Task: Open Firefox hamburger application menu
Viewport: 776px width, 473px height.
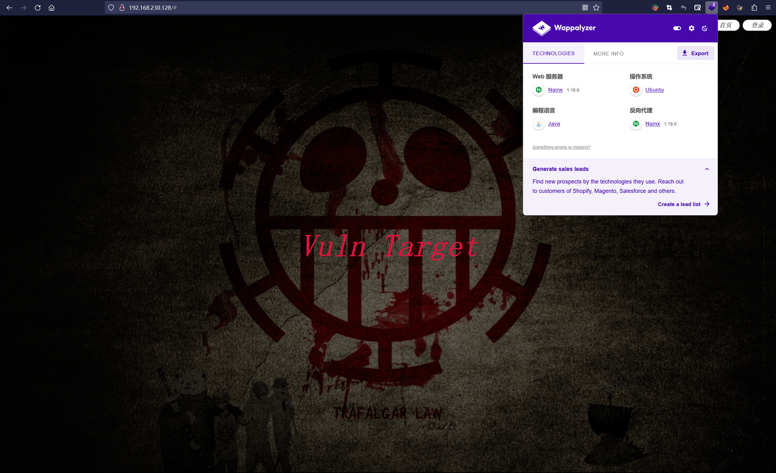Action: 768,8
